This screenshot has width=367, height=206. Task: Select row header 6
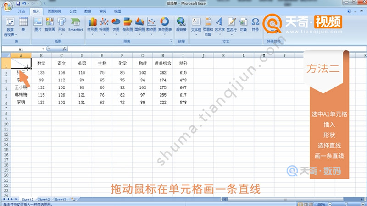click(x=6, y=103)
